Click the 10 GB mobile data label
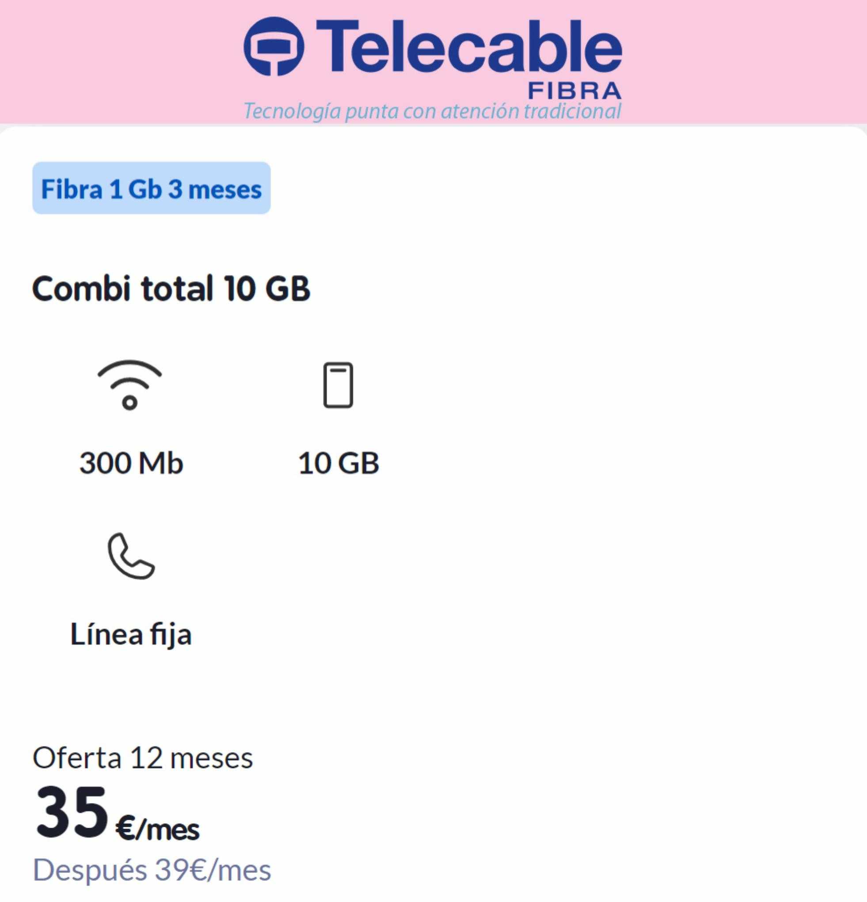 [x=338, y=463]
